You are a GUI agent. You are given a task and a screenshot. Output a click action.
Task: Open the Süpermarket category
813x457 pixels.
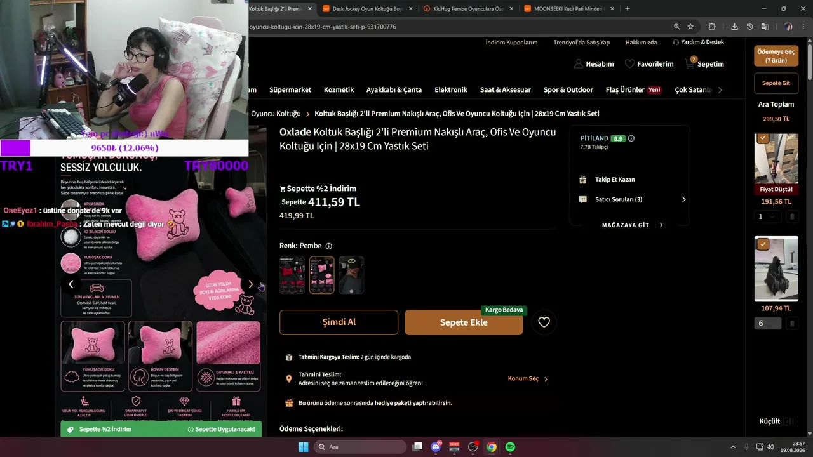[290, 90]
